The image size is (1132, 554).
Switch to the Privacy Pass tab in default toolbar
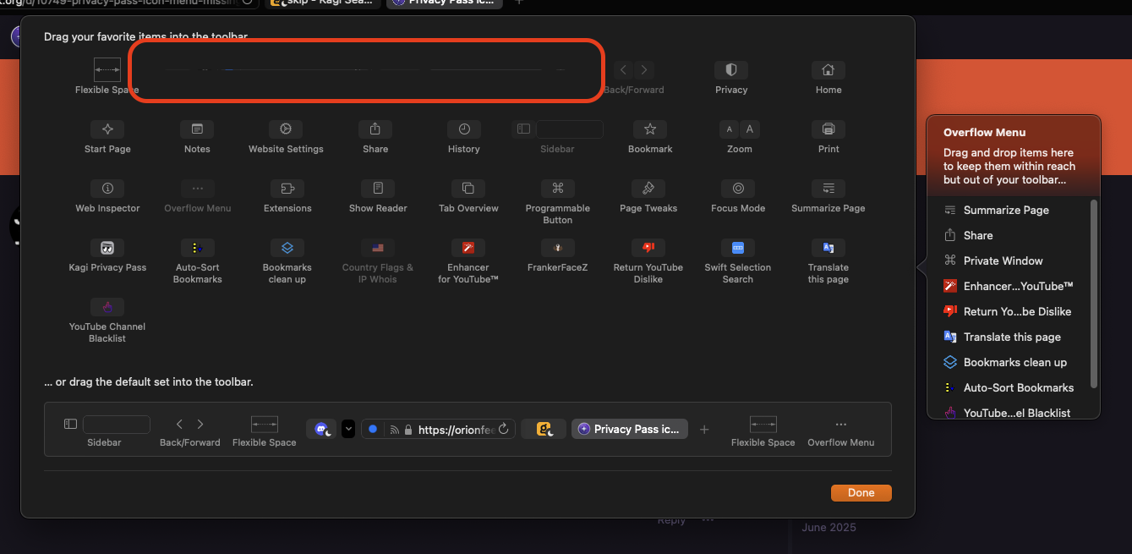pyautogui.click(x=630, y=429)
